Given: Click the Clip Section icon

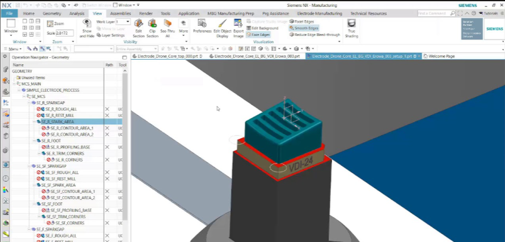Looking at the screenshot, I should point(152,28).
